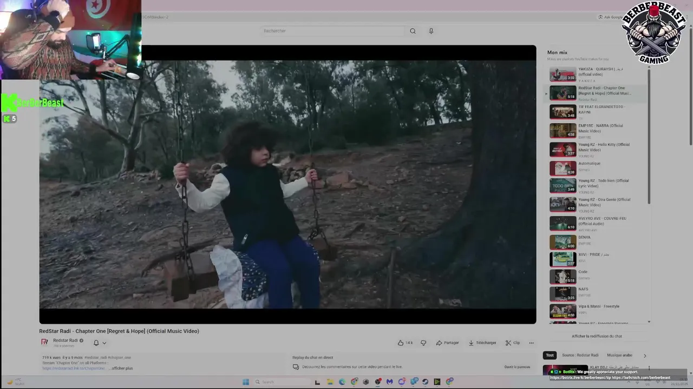Open the Redstar Radi channel avatar
This screenshot has width=693, height=389.
(x=45, y=342)
